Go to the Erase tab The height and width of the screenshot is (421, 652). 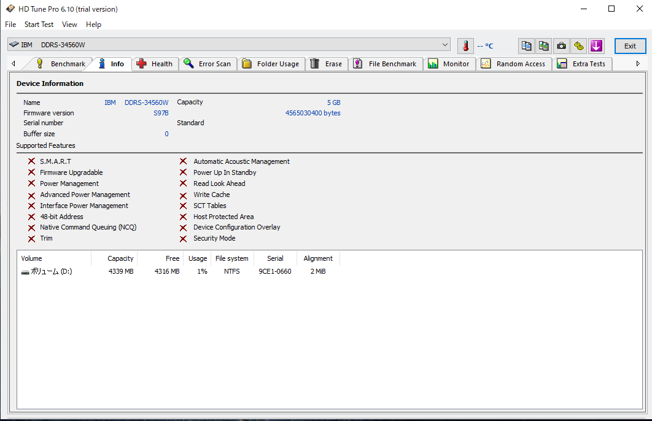tap(326, 64)
